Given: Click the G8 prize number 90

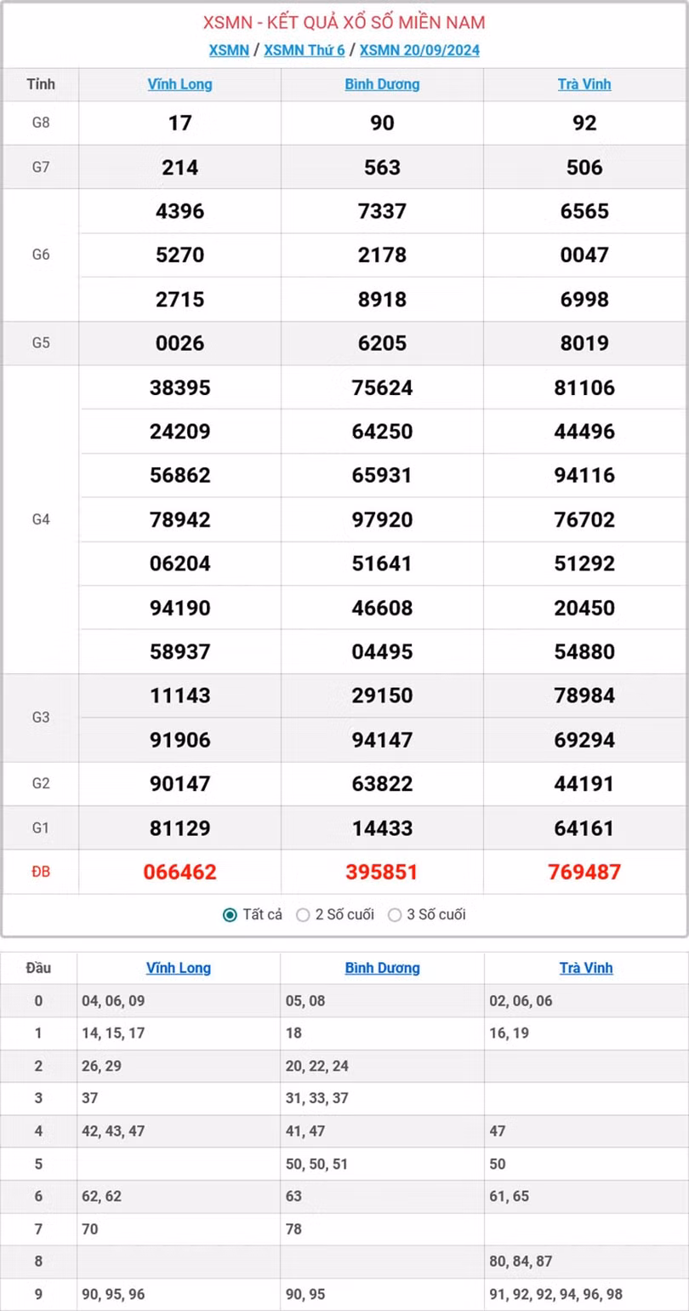Looking at the screenshot, I should coord(382,123).
